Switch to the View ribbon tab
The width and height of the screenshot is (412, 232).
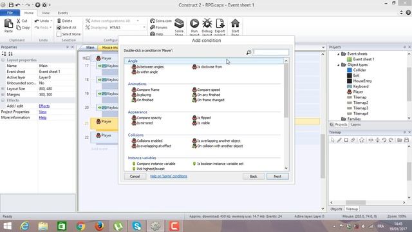coord(46,13)
